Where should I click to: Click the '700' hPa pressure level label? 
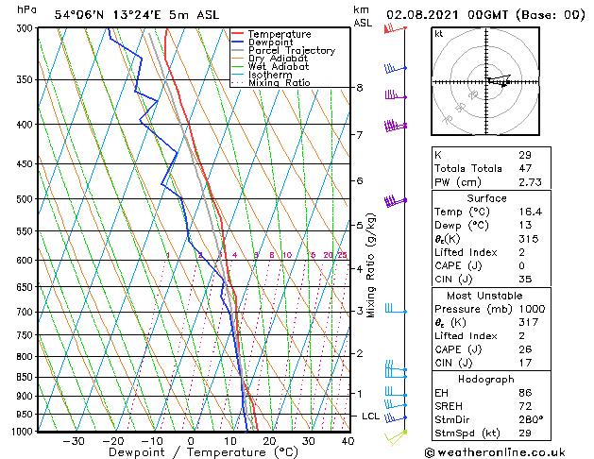point(25,312)
